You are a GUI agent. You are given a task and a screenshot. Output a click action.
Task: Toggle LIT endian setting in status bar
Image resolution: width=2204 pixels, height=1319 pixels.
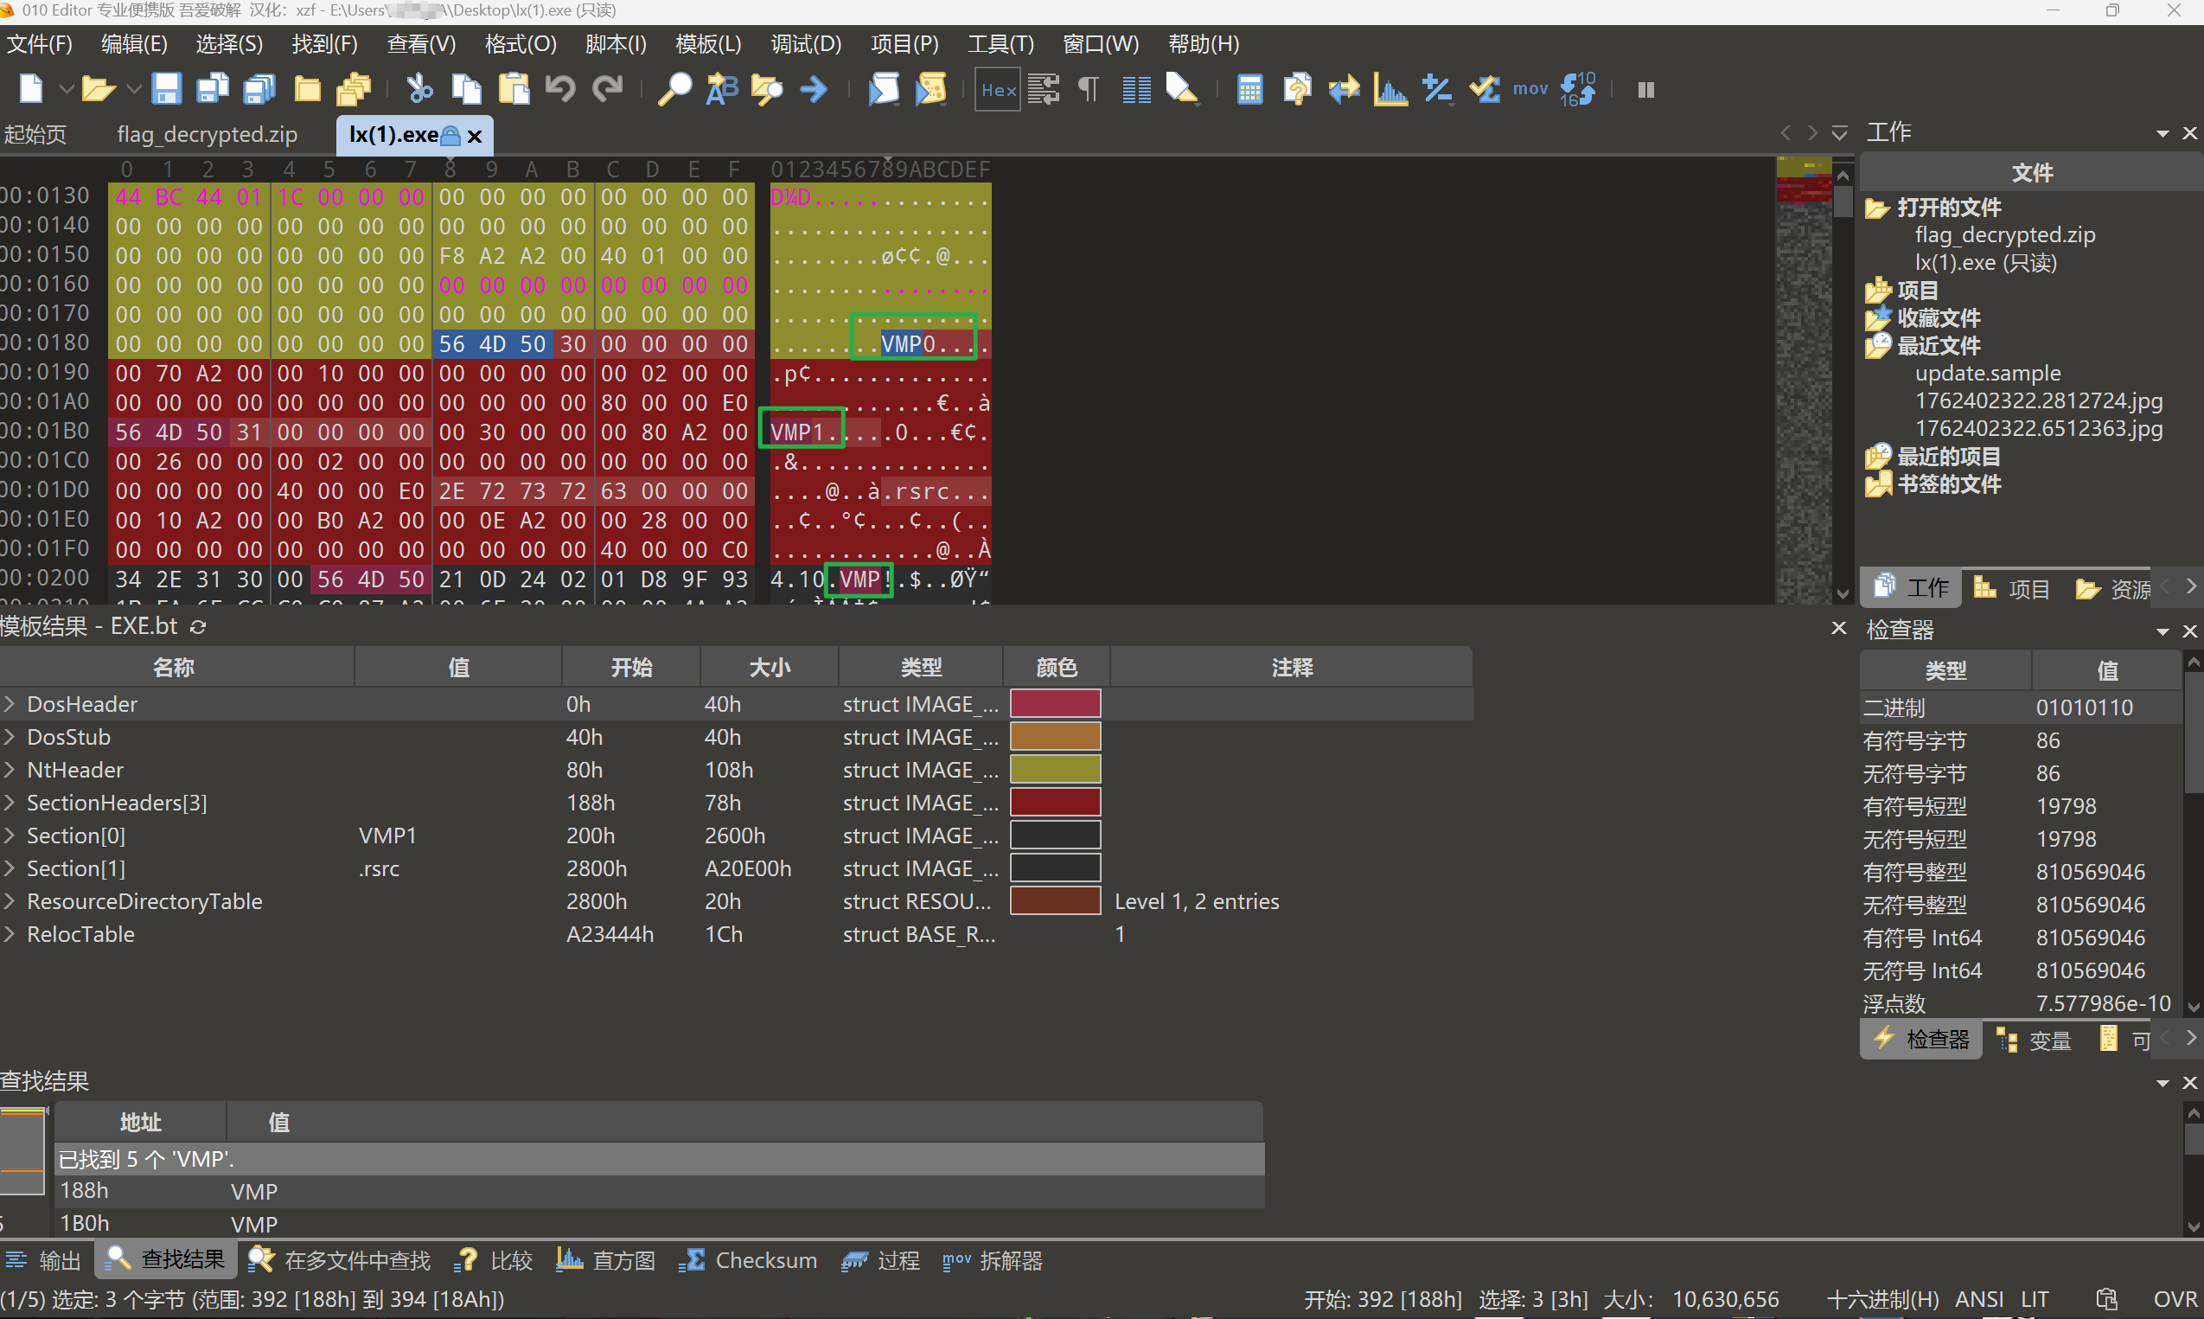click(2035, 1298)
